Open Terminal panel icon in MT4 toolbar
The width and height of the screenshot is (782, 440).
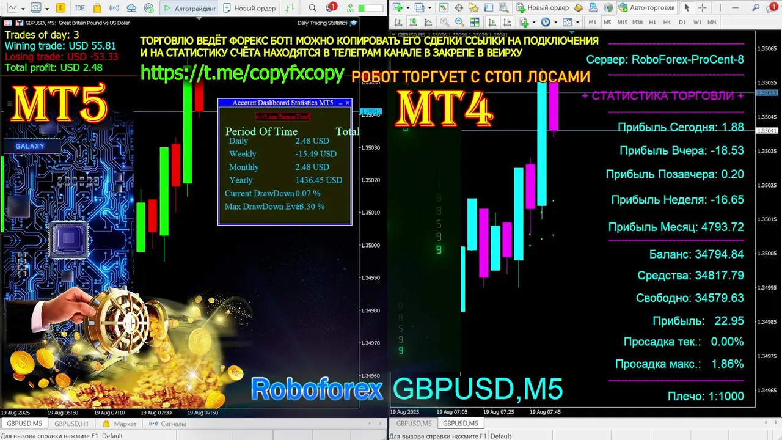tap(488, 8)
